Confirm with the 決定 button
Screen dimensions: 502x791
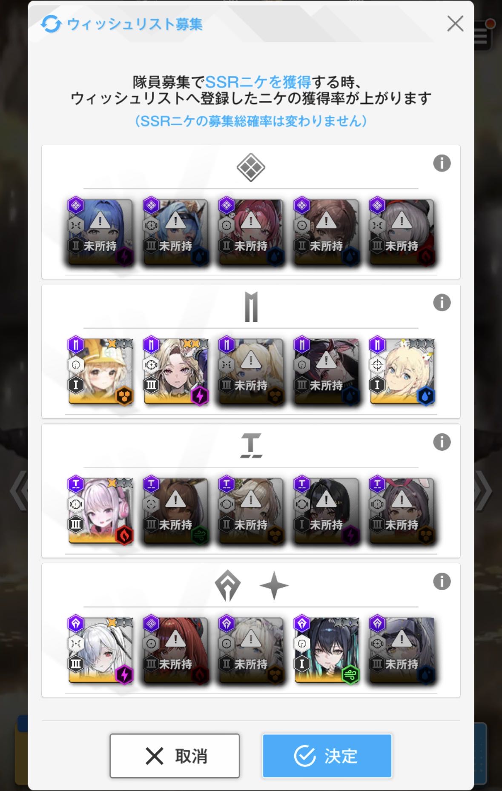pyautogui.click(x=327, y=756)
